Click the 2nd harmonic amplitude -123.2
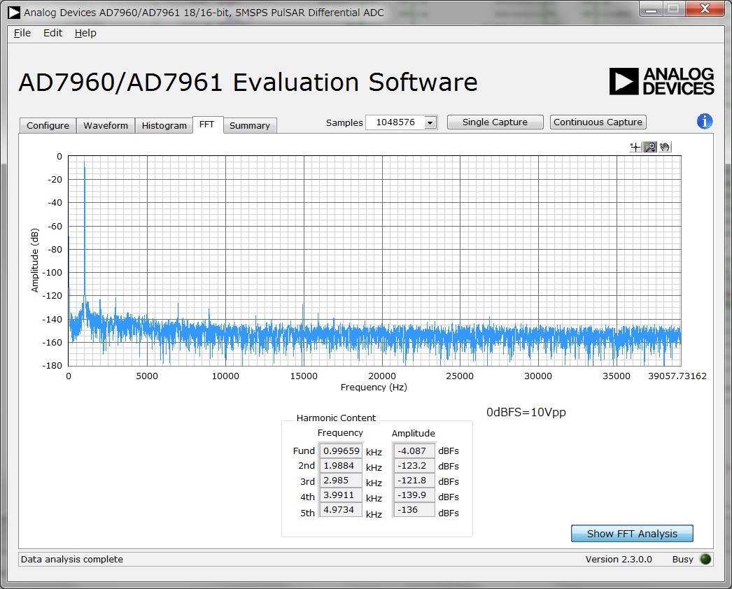Screen dimensions: 732x589 pos(414,466)
